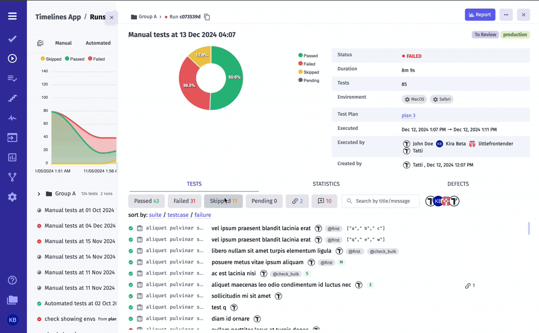Expand the Group A folder chevron
The width and height of the screenshot is (539, 333).
39,194
